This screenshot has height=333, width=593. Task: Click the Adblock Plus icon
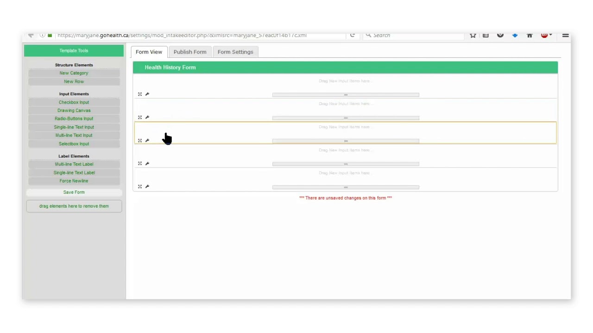point(544,35)
